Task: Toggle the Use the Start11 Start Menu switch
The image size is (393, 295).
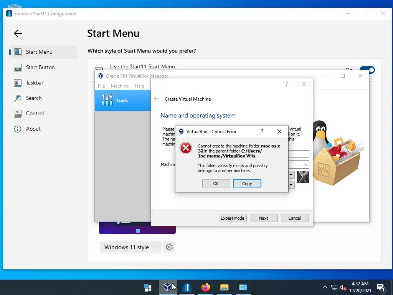Action: tap(367, 70)
